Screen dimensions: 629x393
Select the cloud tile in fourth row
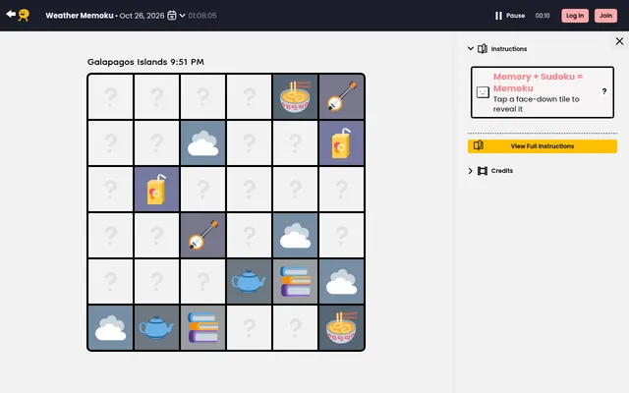pos(295,236)
